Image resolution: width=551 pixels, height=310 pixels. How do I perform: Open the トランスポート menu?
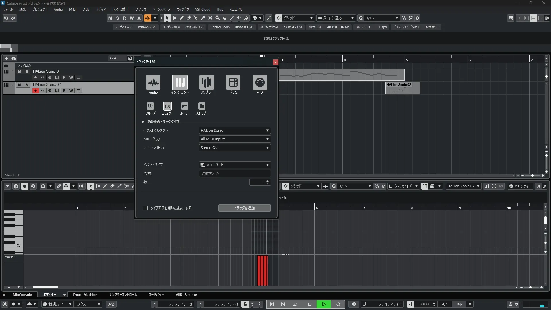coord(121,9)
